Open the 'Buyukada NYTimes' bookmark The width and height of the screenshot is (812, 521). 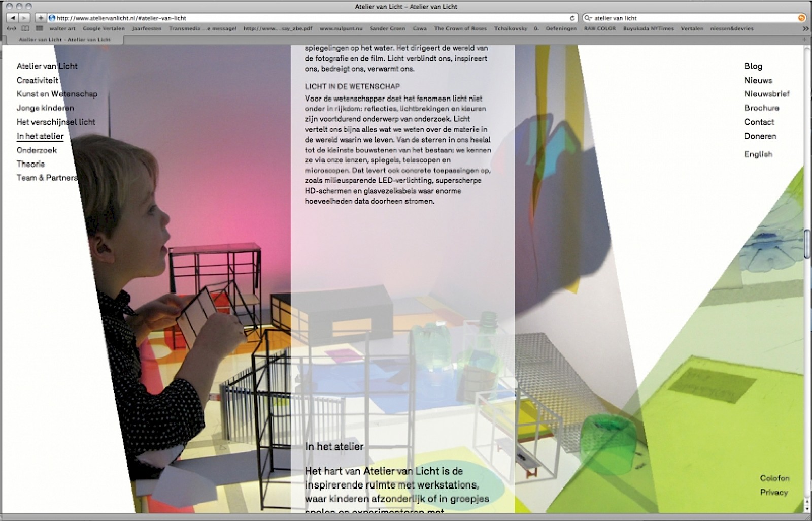click(x=649, y=29)
